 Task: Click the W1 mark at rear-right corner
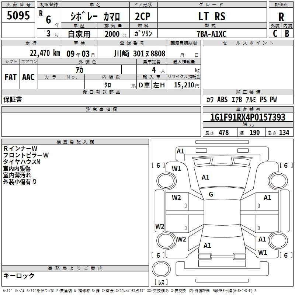pyautogui.click(x=263, y=253)
